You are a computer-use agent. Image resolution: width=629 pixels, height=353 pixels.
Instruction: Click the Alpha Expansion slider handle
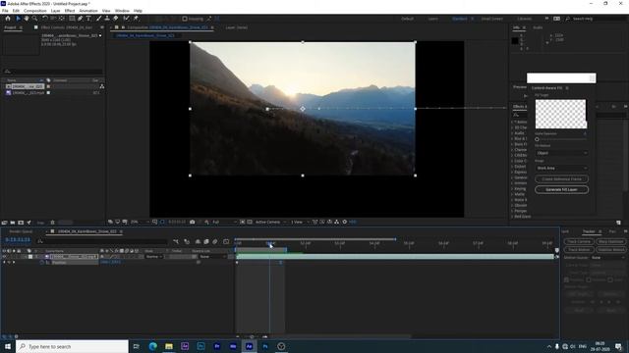pos(537,139)
